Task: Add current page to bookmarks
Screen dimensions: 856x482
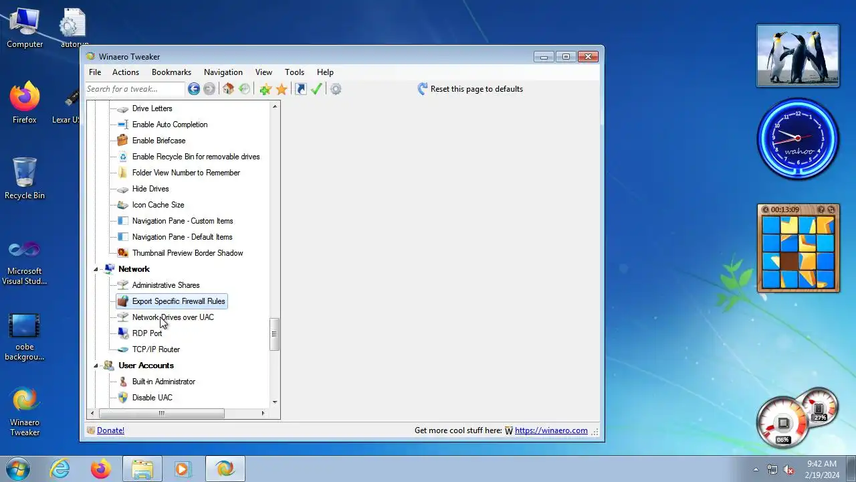Action: 265,89
